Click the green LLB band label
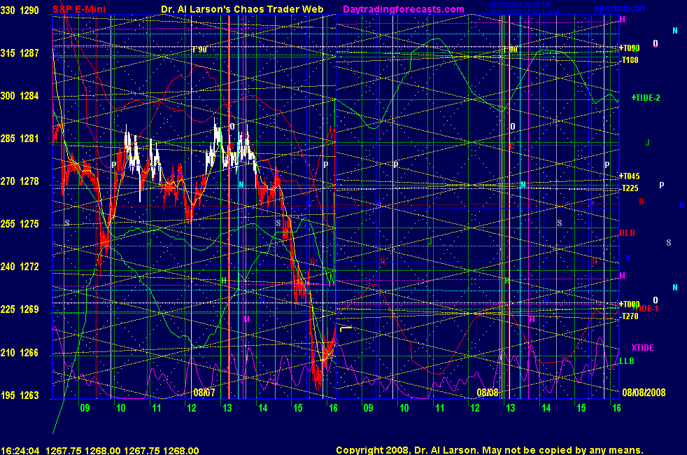Screen dimensions: 687x455 627,361
